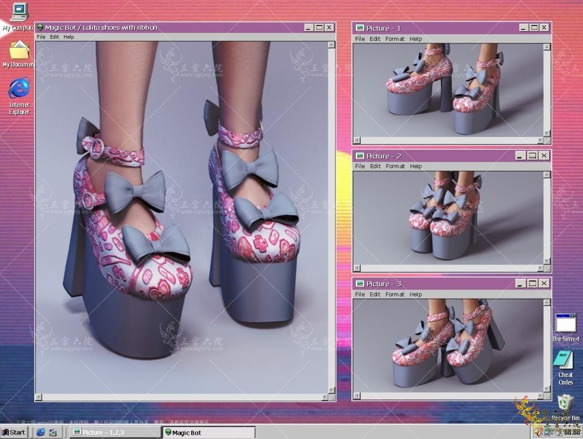
Task: Maximize the Picture - 2 window
Action: (532, 155)
